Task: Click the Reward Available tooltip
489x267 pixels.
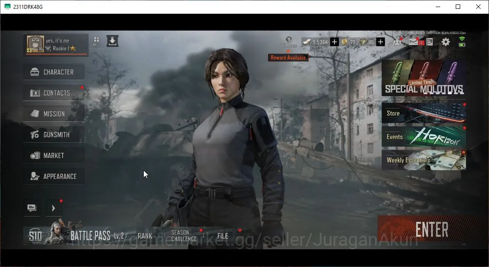Action: pyautogui.click(x=288, y=58)
